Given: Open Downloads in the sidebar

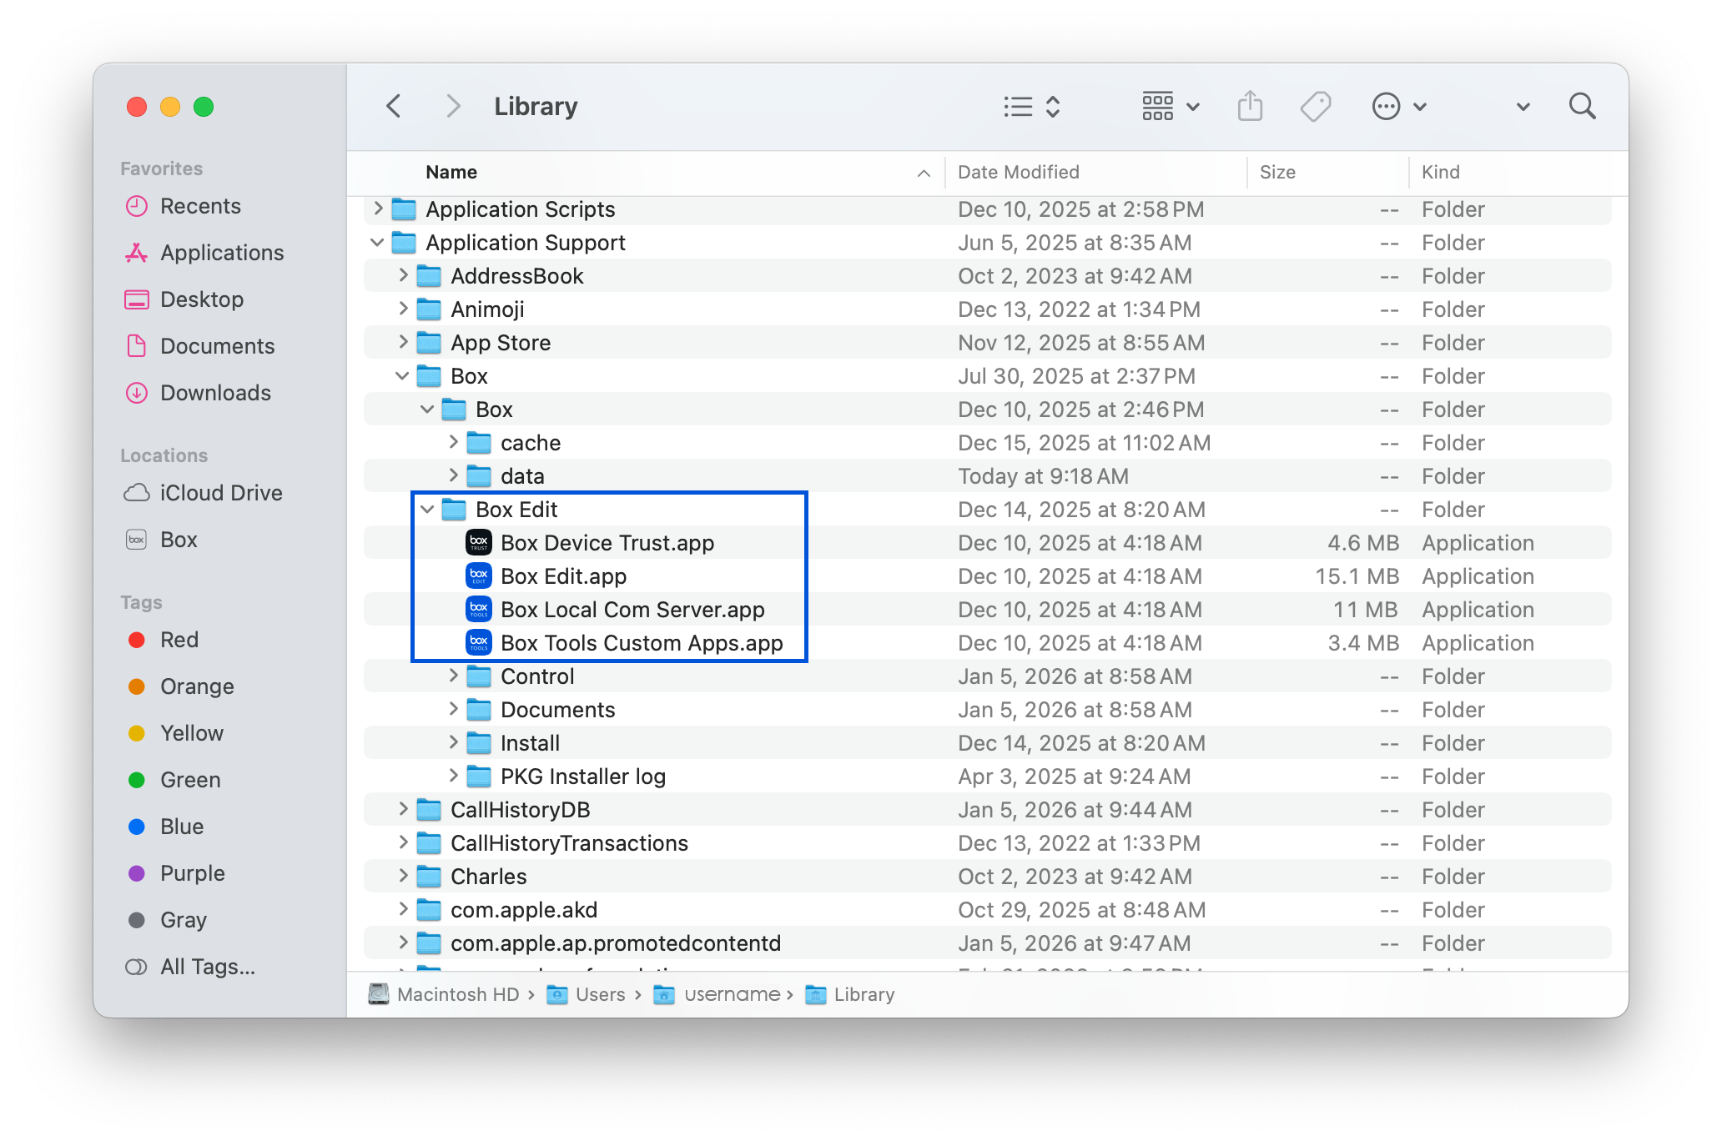Looking at the screenshot, I should [x=214, y=393].
